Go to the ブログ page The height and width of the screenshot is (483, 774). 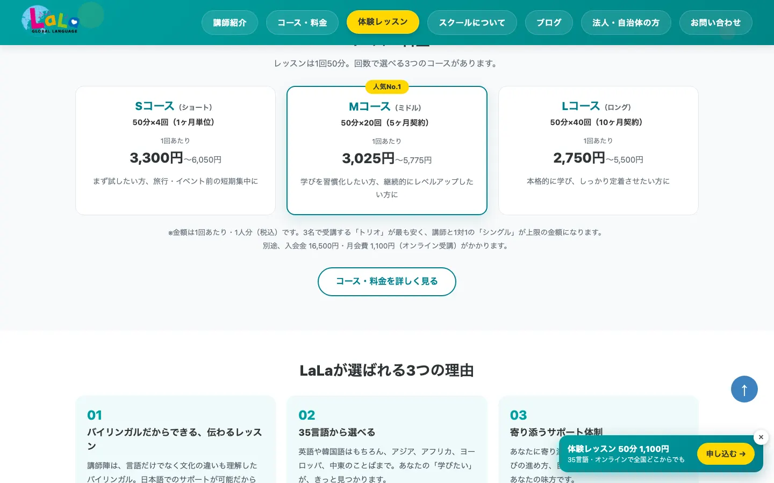tap(549, 23)
